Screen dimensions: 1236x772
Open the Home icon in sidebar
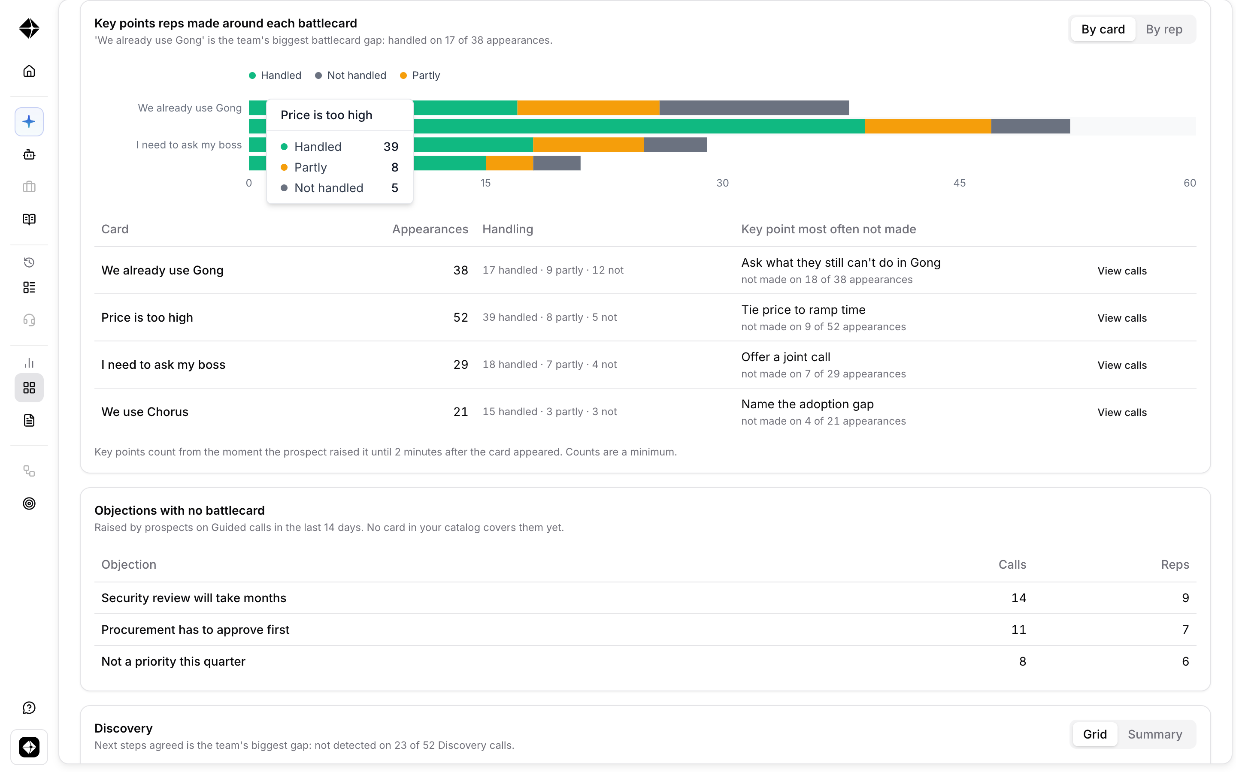(29, 71)
